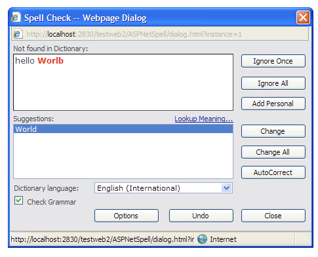Click the Ignore Once button
Viewport: 318px width, 257px height.
pos(273,61)
